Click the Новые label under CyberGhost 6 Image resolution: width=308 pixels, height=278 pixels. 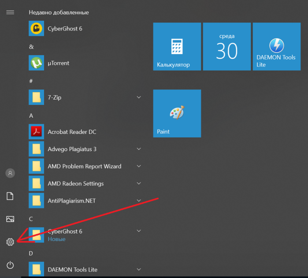[56, 239]
